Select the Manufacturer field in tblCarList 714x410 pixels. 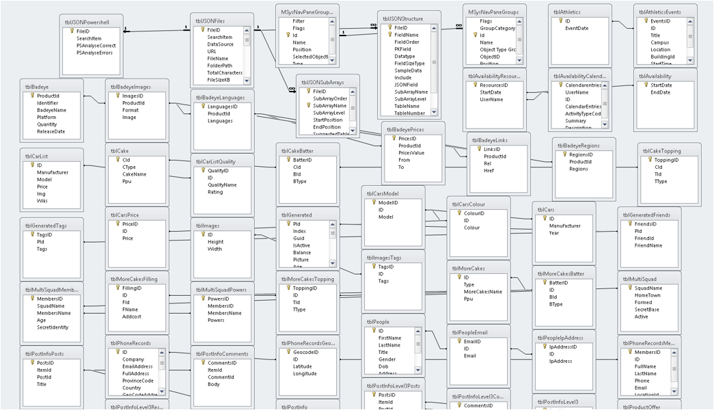pos(53,173)
